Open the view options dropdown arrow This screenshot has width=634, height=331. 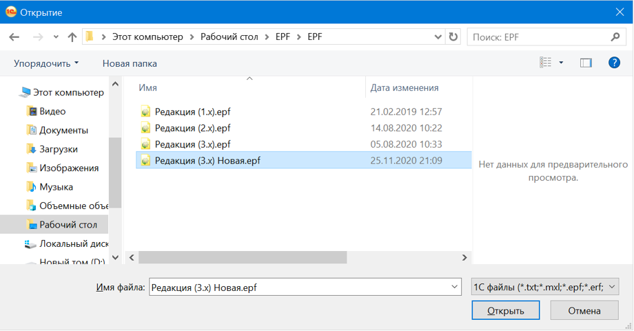tap(561, 63)
